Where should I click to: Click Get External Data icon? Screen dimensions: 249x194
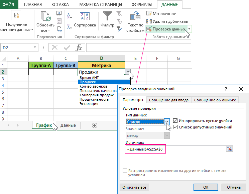coord(16,16)
